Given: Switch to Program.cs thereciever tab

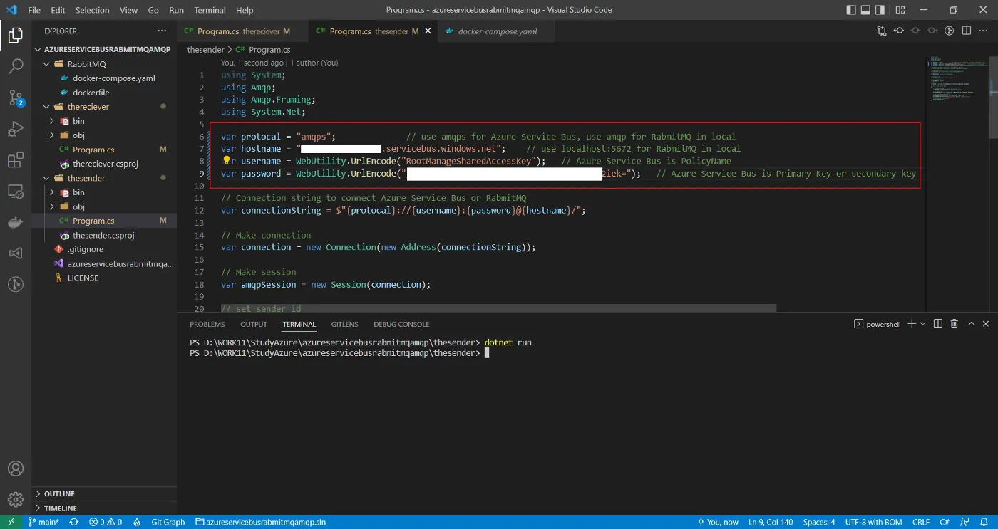Looking at the screenshot, I should [243, 31].
